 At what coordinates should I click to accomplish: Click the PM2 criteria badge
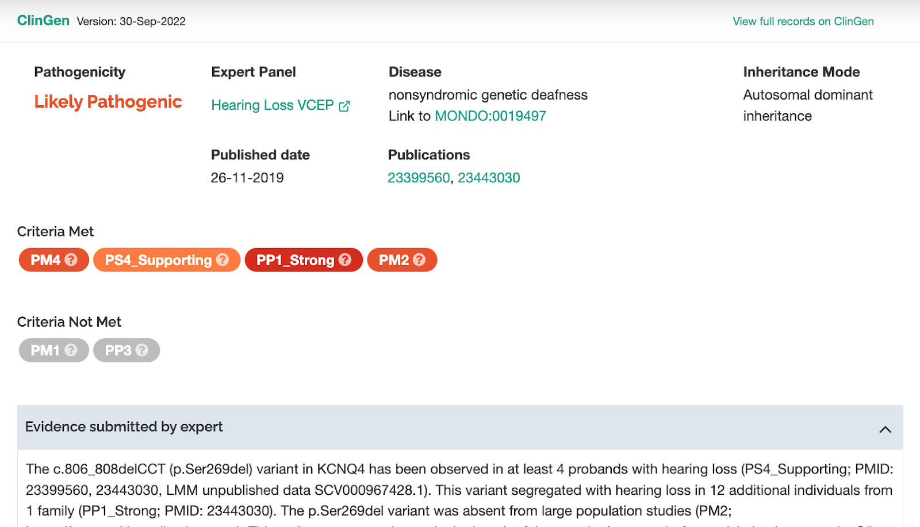(394, 260)
